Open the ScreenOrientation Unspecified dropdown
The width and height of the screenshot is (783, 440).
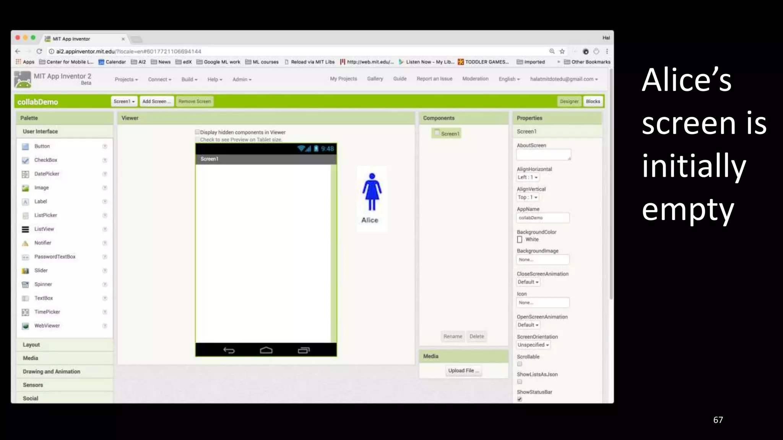point(533,345)
